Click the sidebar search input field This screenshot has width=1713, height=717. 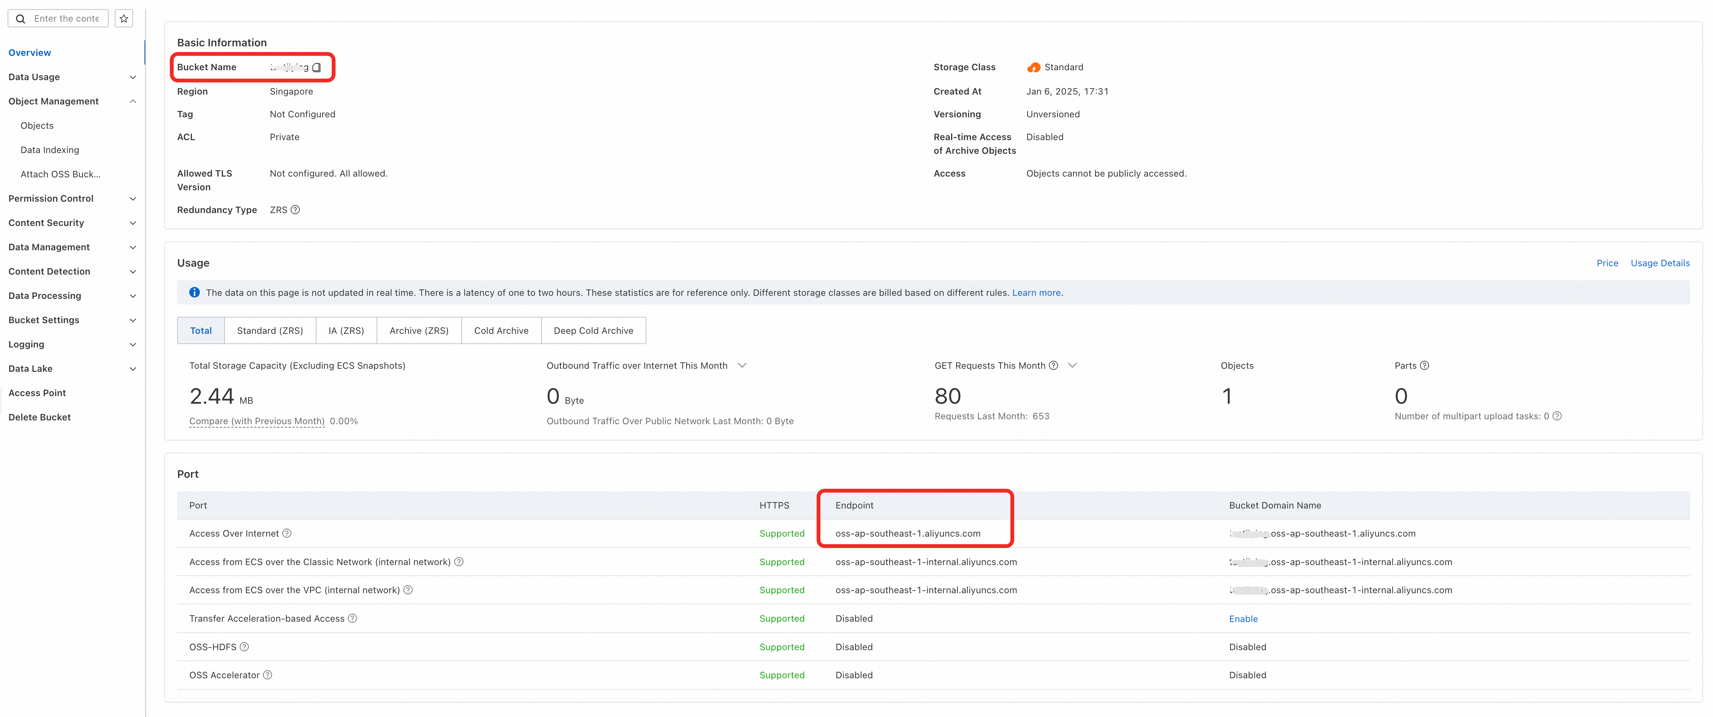click(66, 19)
